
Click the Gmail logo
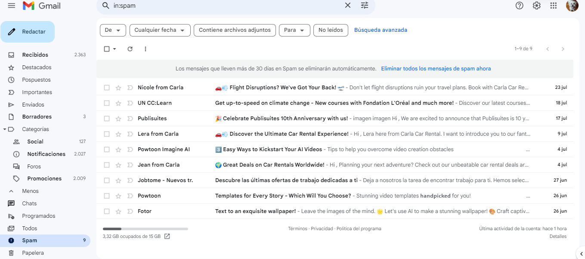(42, 6)
